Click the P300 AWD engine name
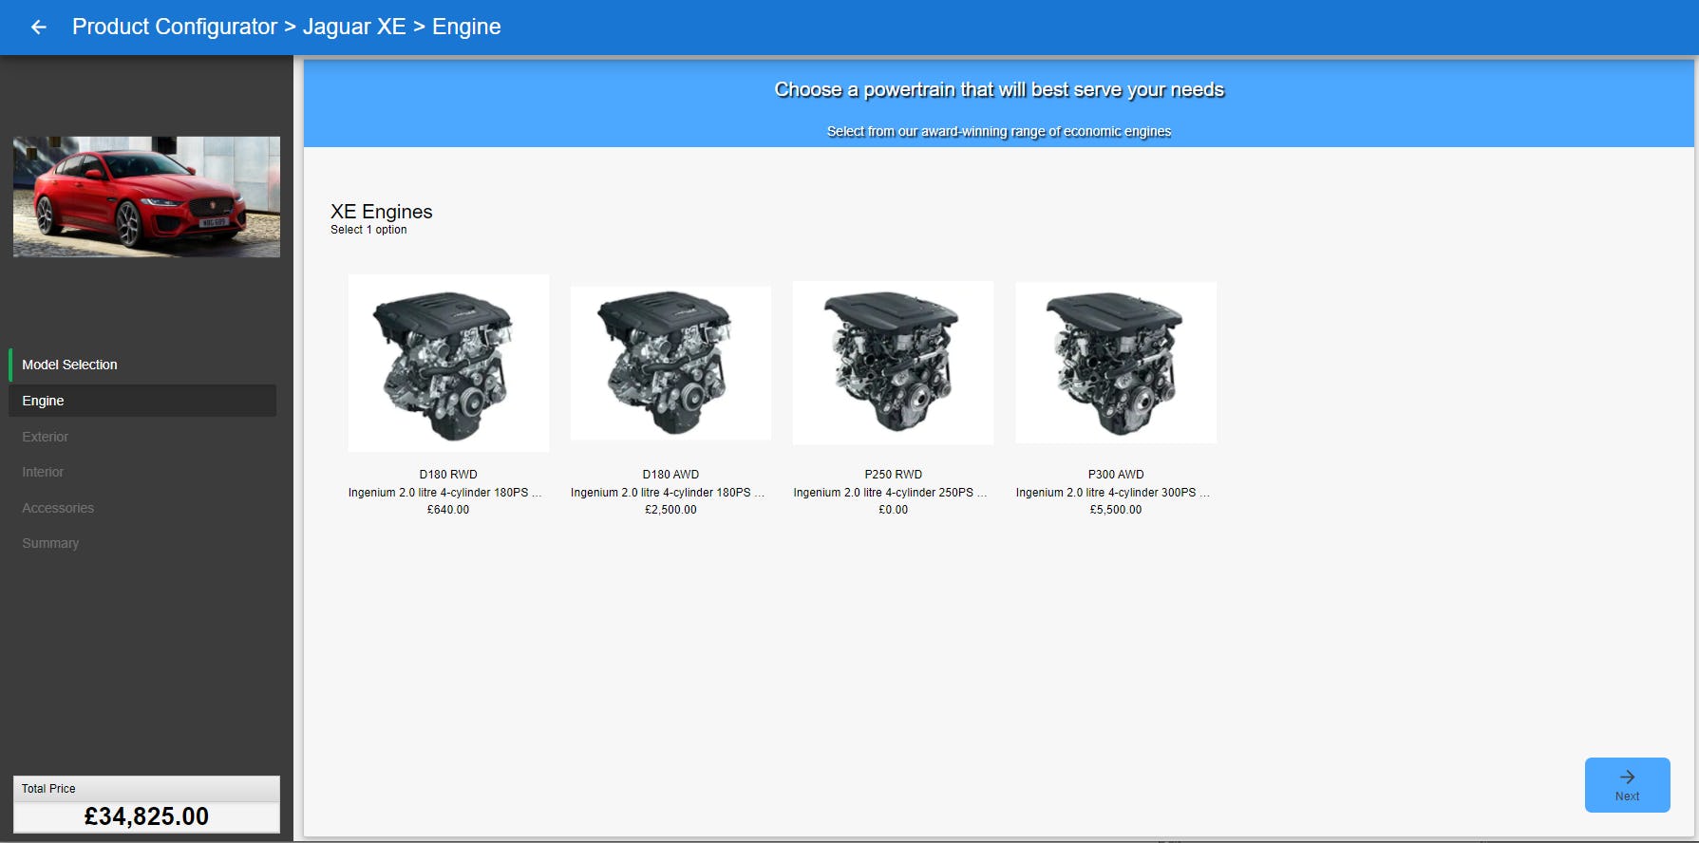 (x=1116, y=475)
